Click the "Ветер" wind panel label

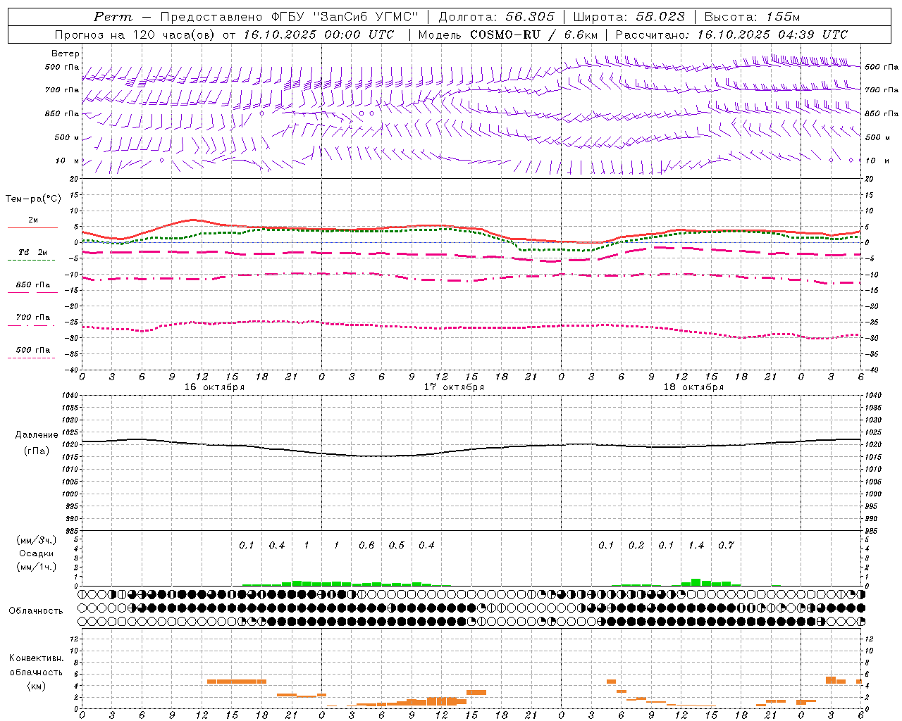click(x=66, y=54)
